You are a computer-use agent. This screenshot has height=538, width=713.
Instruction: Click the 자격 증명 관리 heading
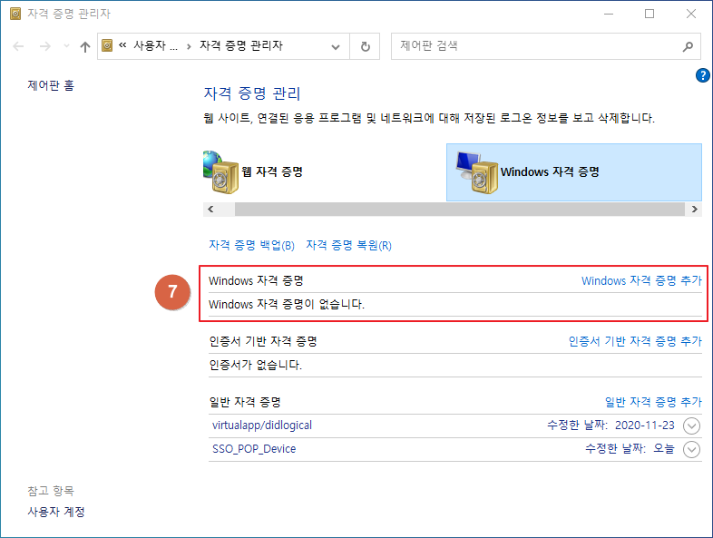[x=252, y=93]
